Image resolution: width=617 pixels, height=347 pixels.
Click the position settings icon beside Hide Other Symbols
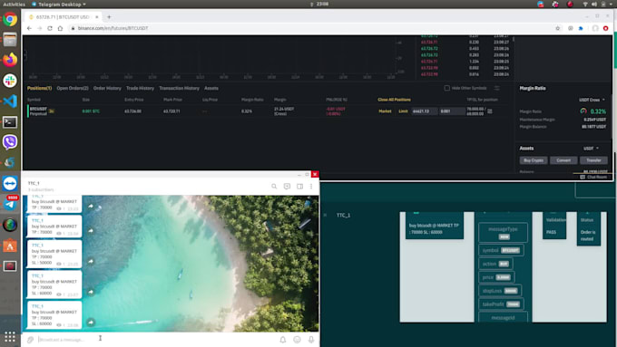pos(497,88)
